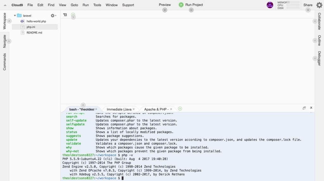Screen dimensions: 324x181
Task: Open the purple user avatar
Action: 270,5
